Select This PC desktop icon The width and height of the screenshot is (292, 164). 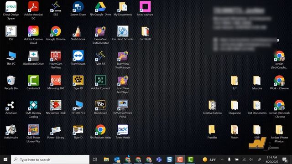tap(11, 58)
